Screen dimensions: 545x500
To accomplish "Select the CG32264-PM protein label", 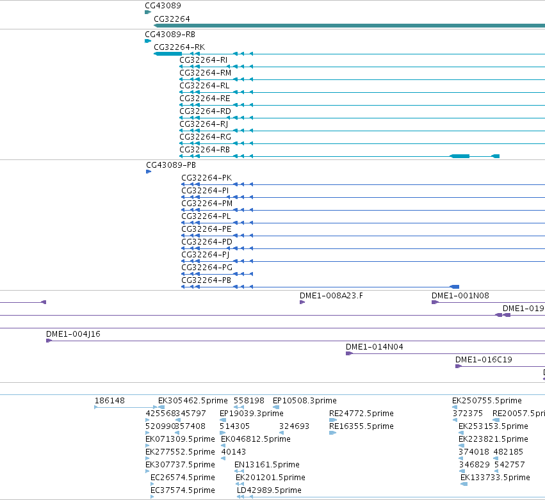I will (207, 204).
